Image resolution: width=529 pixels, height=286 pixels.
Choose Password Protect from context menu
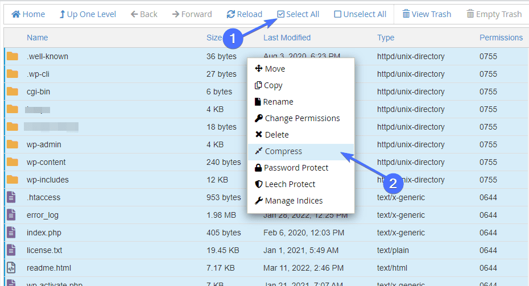click(300, 168)
